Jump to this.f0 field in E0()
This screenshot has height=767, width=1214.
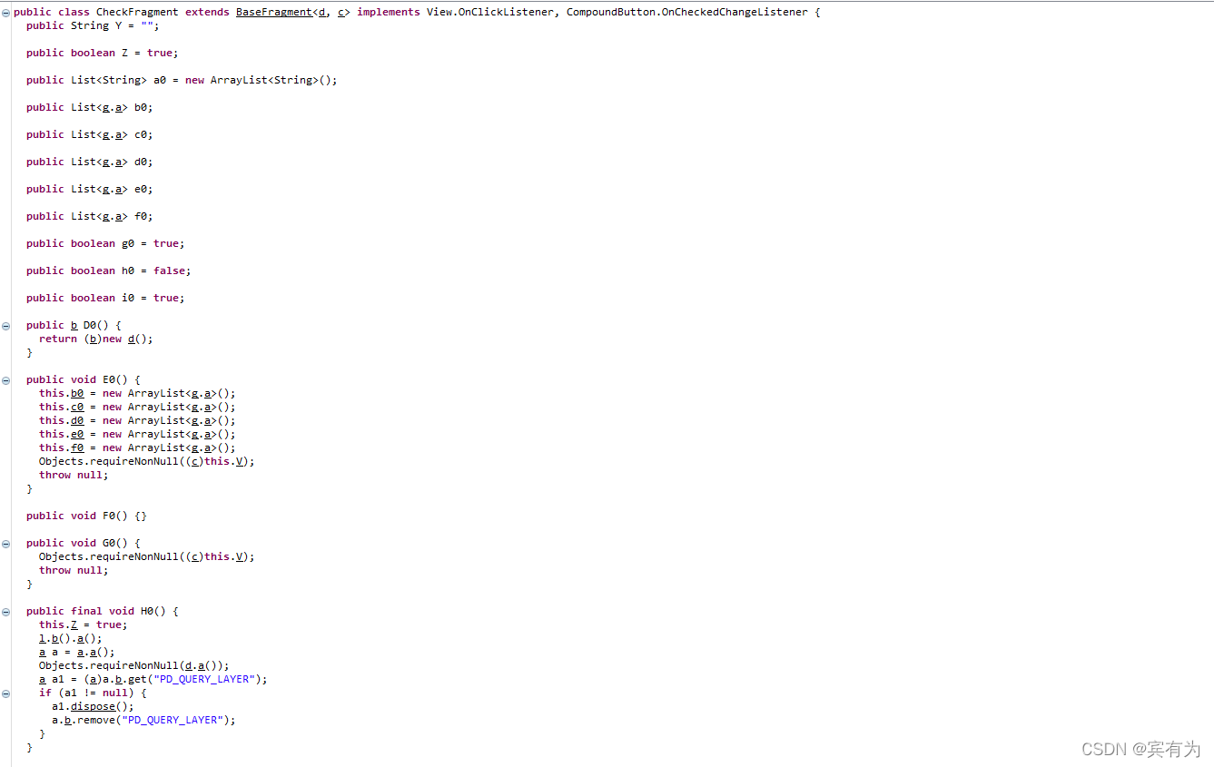click(76, 447)
